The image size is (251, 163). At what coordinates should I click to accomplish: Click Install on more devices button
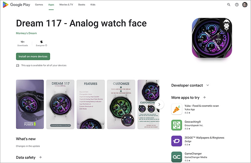coord(33,57)
